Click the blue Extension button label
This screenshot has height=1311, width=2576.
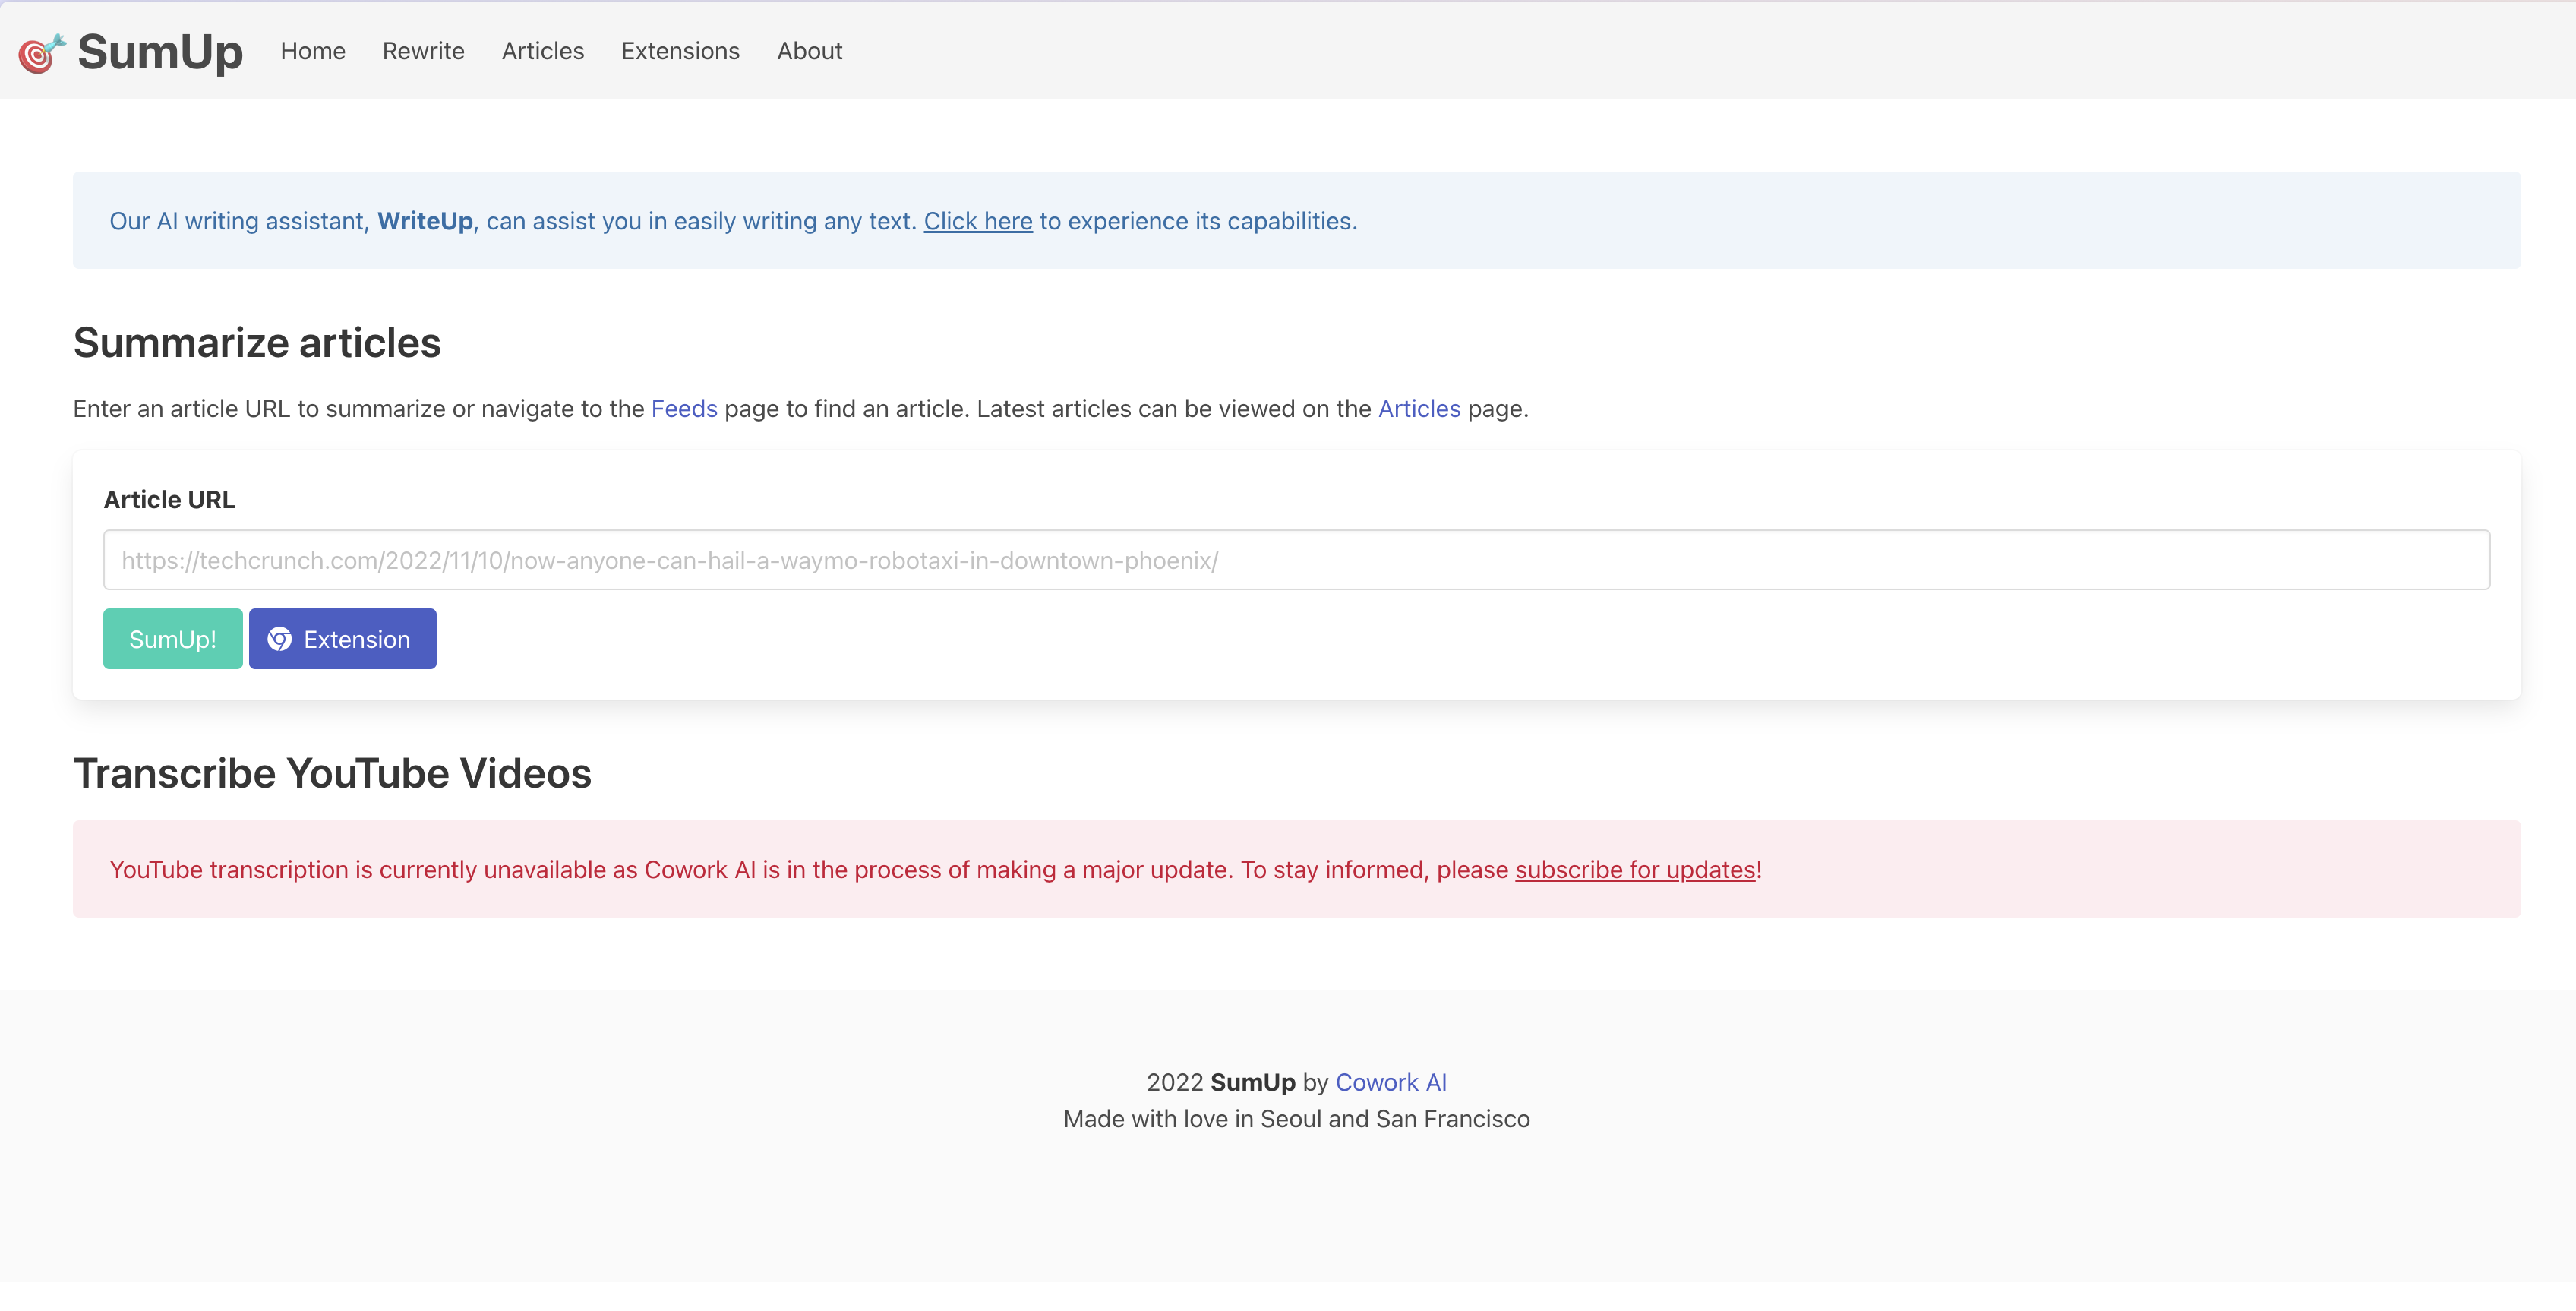[x=357, y=639]
